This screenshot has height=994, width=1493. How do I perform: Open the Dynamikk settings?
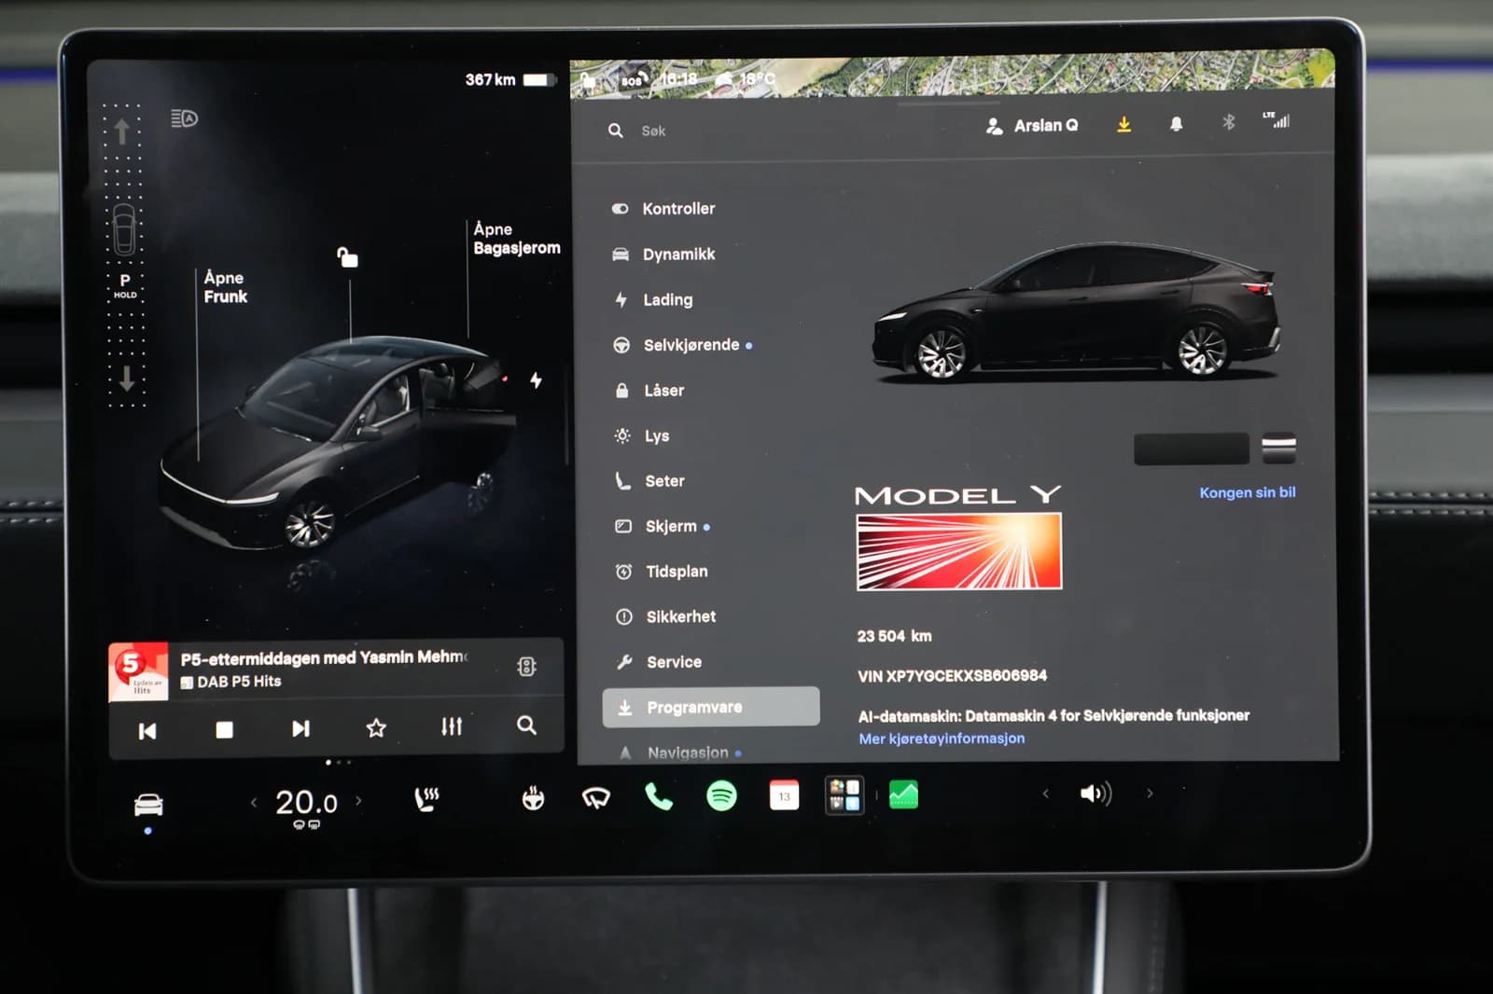click(x=663, y=255)
